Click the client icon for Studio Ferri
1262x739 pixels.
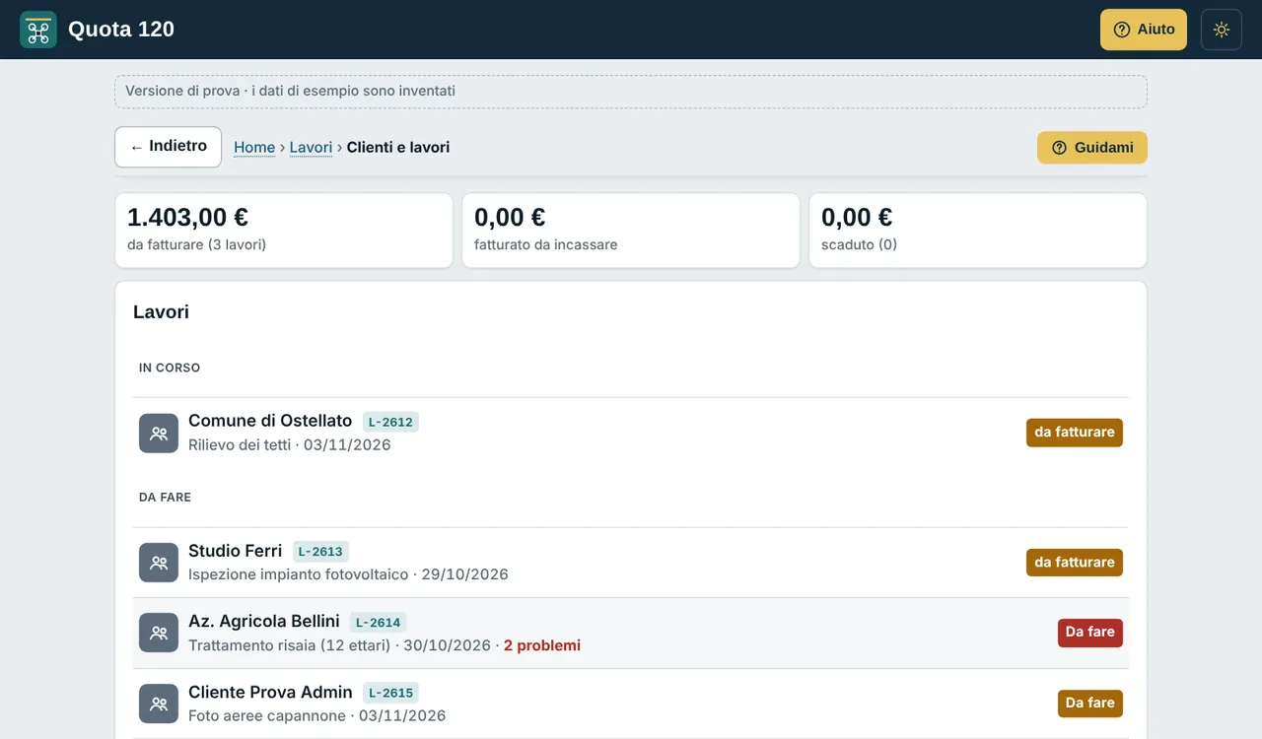click(x=159, y=563)
